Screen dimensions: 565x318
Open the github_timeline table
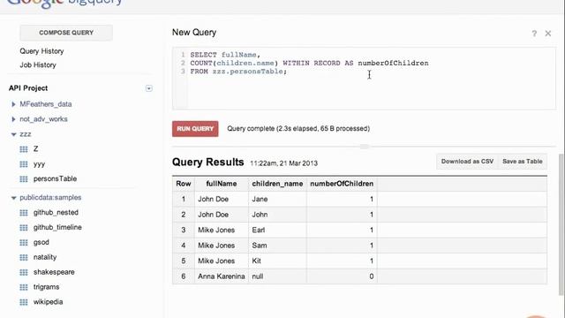(x=57, y=228)
